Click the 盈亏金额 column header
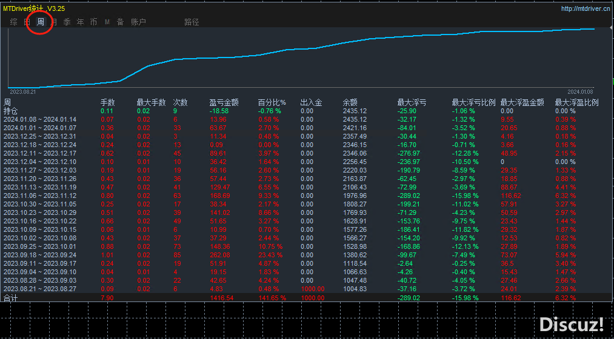The width and height of the screenshot is (614, 339). pos(224,102)
